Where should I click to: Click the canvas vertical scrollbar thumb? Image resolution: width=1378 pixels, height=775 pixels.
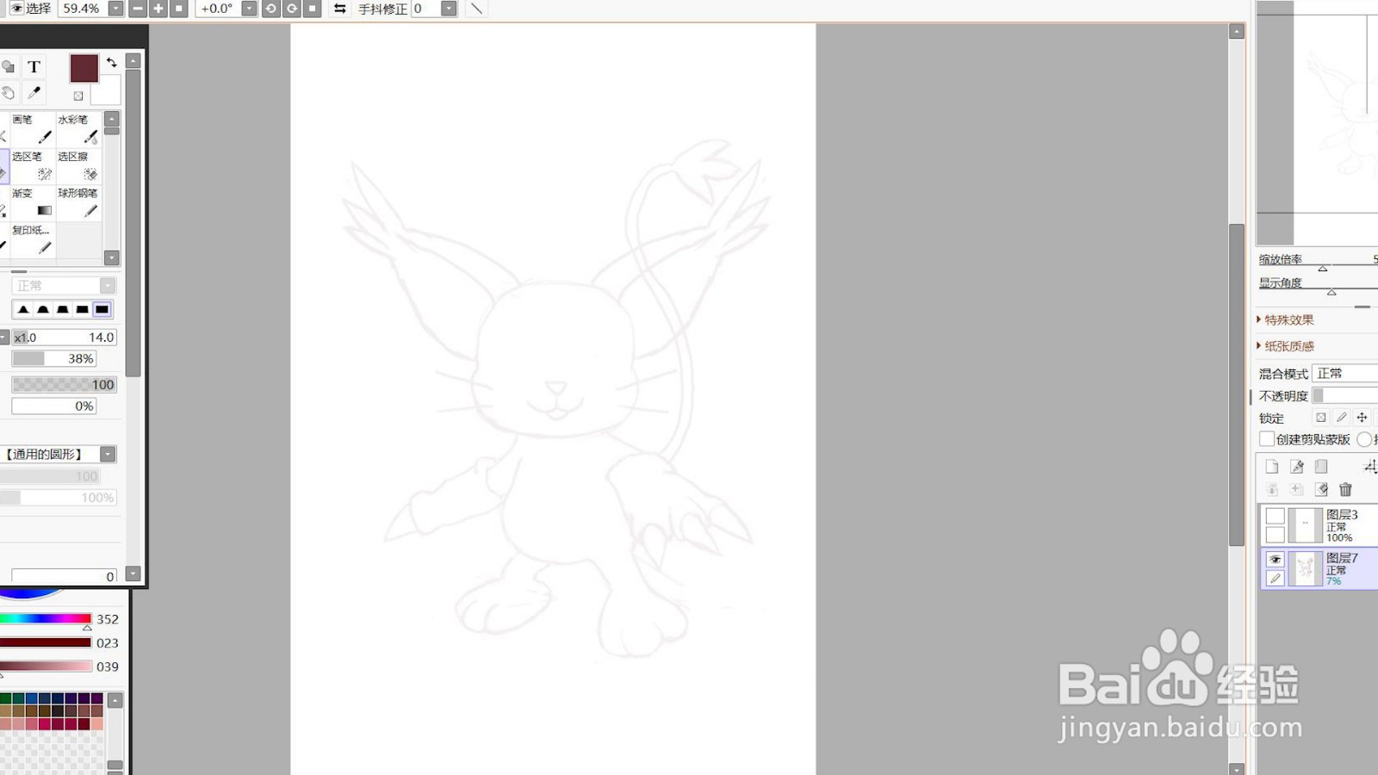coord(1237,384)
